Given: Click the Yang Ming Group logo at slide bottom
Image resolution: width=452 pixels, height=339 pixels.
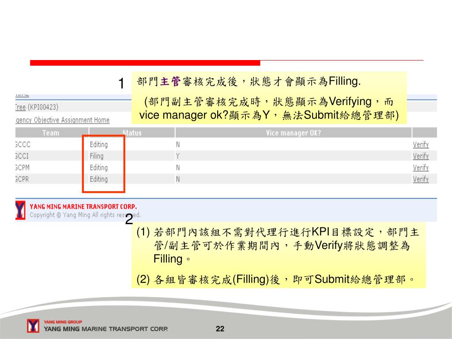Looking at the screenshot, I should point(34,326).
